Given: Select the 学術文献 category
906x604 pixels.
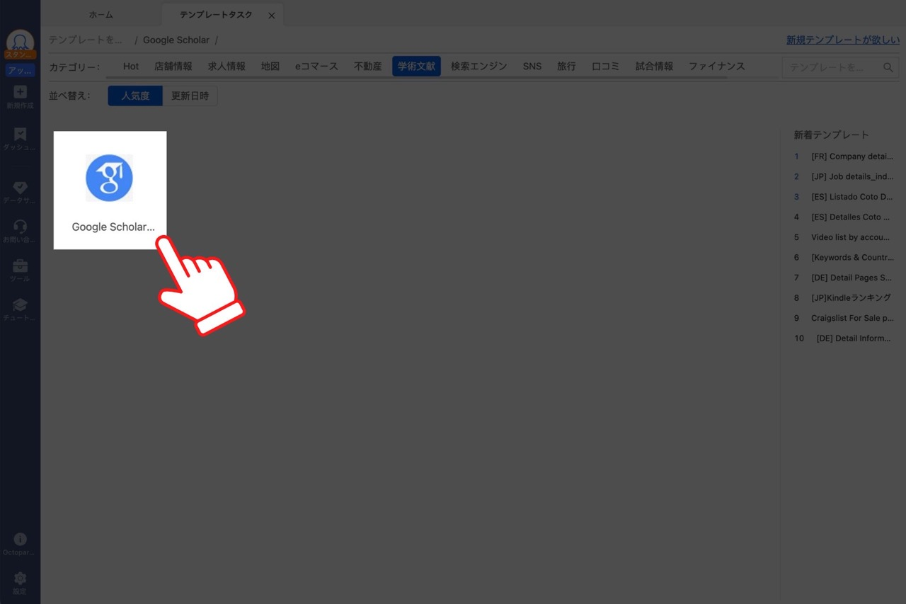Looking at the screenshot, I should 416,67.
